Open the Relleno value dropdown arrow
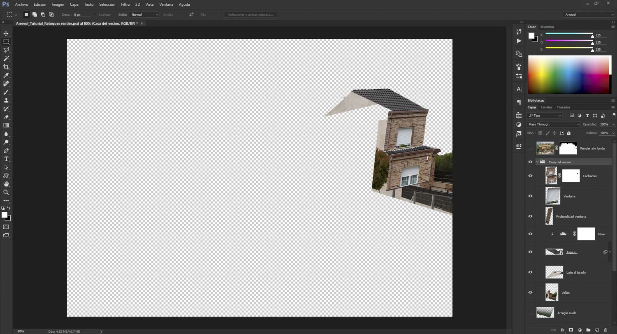 [614, 133]
